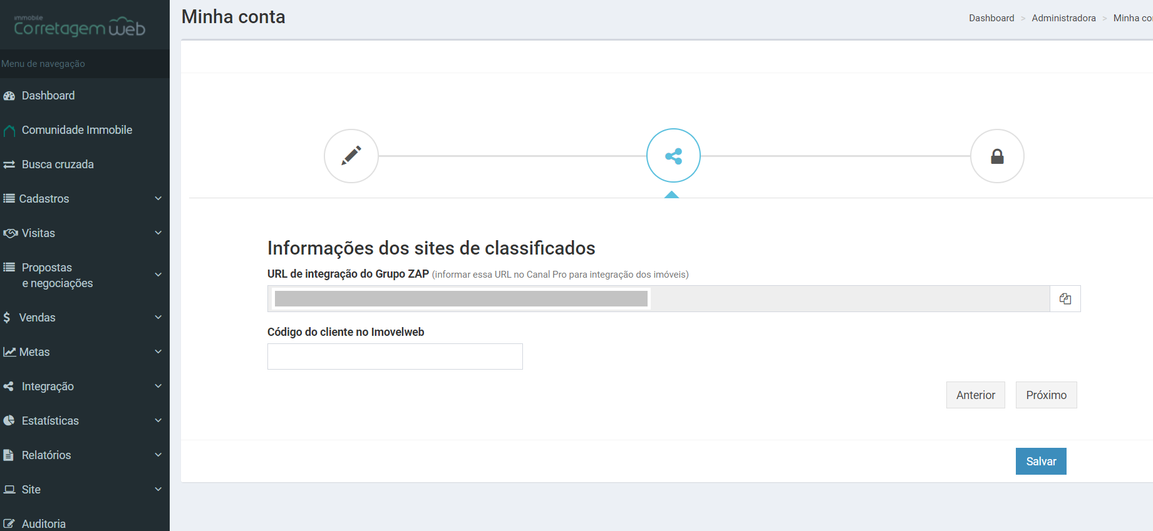Viewport: 1153px width, 531px height.
Task: Click the Dashboard gauge icon in sidebar
Action: (9, 96)
